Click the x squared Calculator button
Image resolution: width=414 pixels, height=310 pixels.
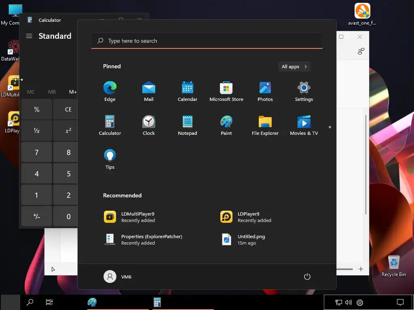(65, 131)
